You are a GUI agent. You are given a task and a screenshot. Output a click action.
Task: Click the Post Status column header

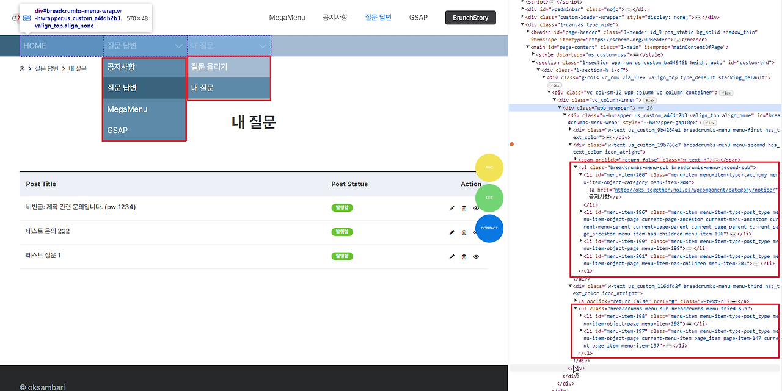click(x=349, y=184)
